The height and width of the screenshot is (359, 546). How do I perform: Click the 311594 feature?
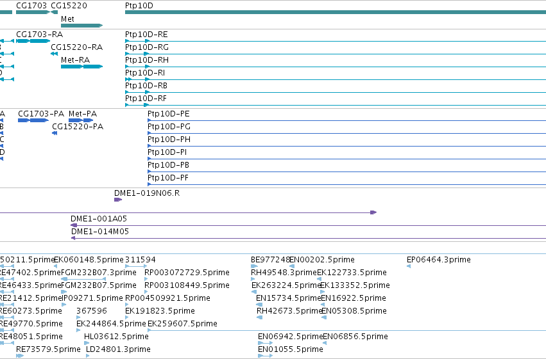pos(141,260)
